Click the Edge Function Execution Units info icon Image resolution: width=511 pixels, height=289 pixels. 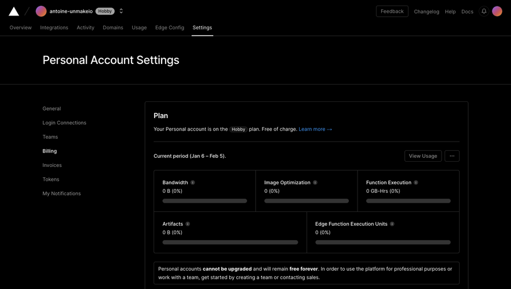tap(392, 223)
